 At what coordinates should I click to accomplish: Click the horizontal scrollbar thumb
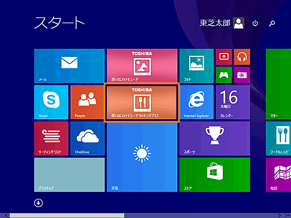pyautogui.click(x=67, y=216)
